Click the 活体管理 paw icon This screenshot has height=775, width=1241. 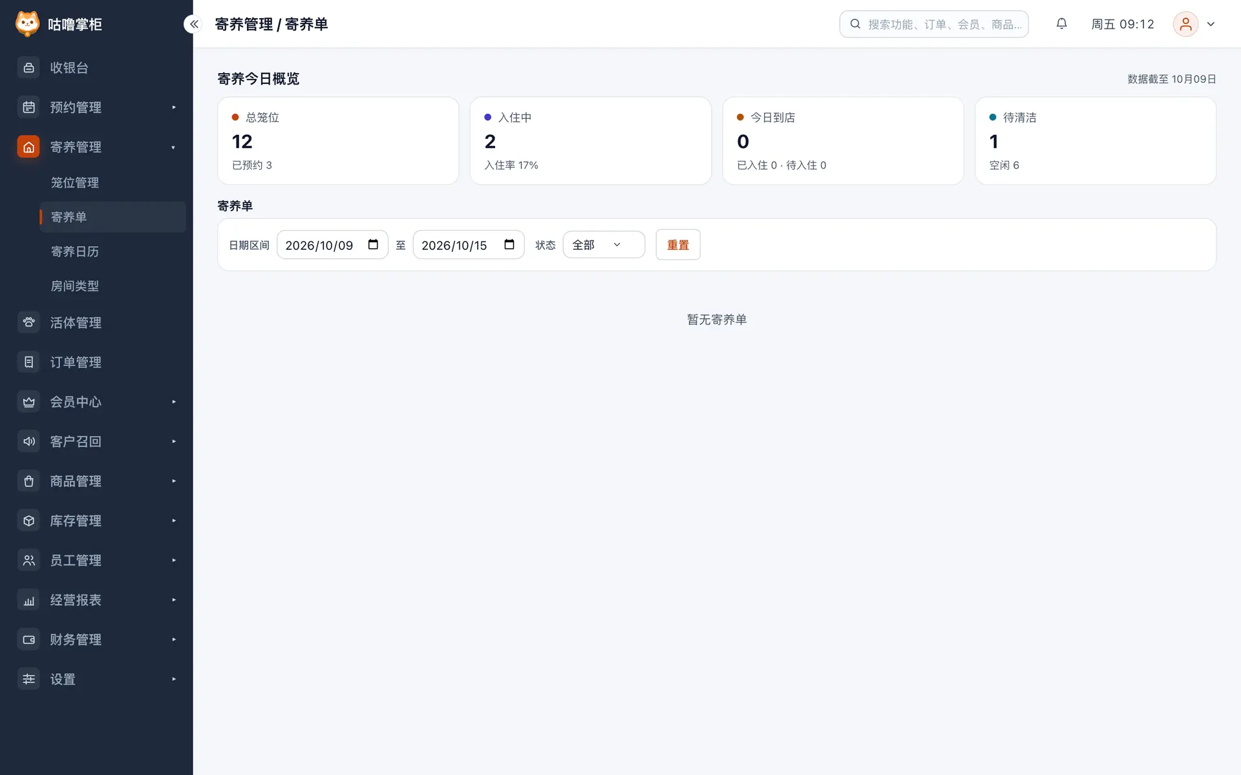click(x=28, y=322)
